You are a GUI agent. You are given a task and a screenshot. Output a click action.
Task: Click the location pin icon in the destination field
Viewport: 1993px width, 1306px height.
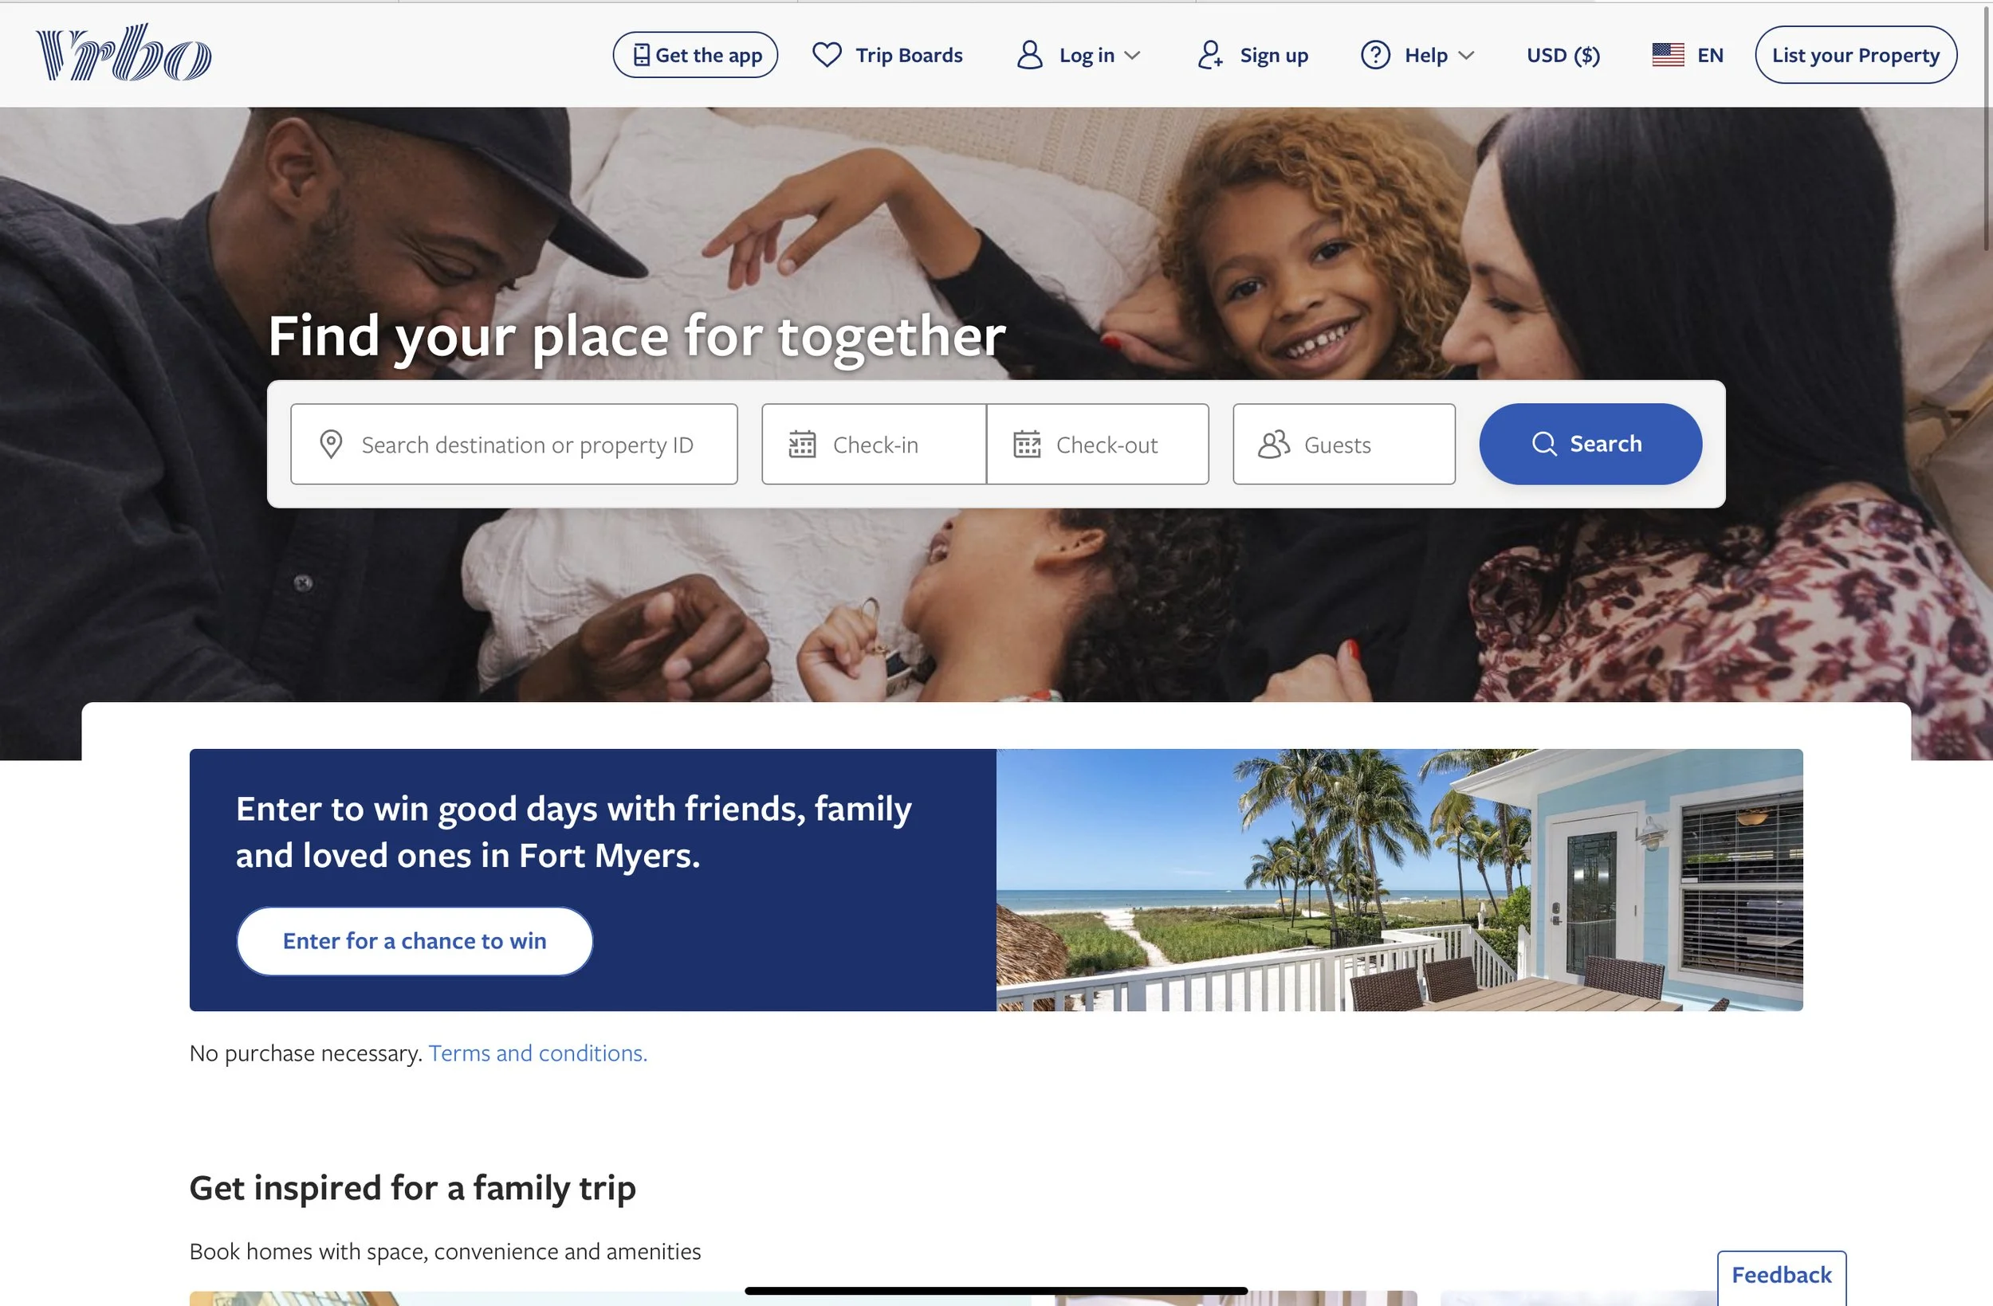click(x=331, y=445)
